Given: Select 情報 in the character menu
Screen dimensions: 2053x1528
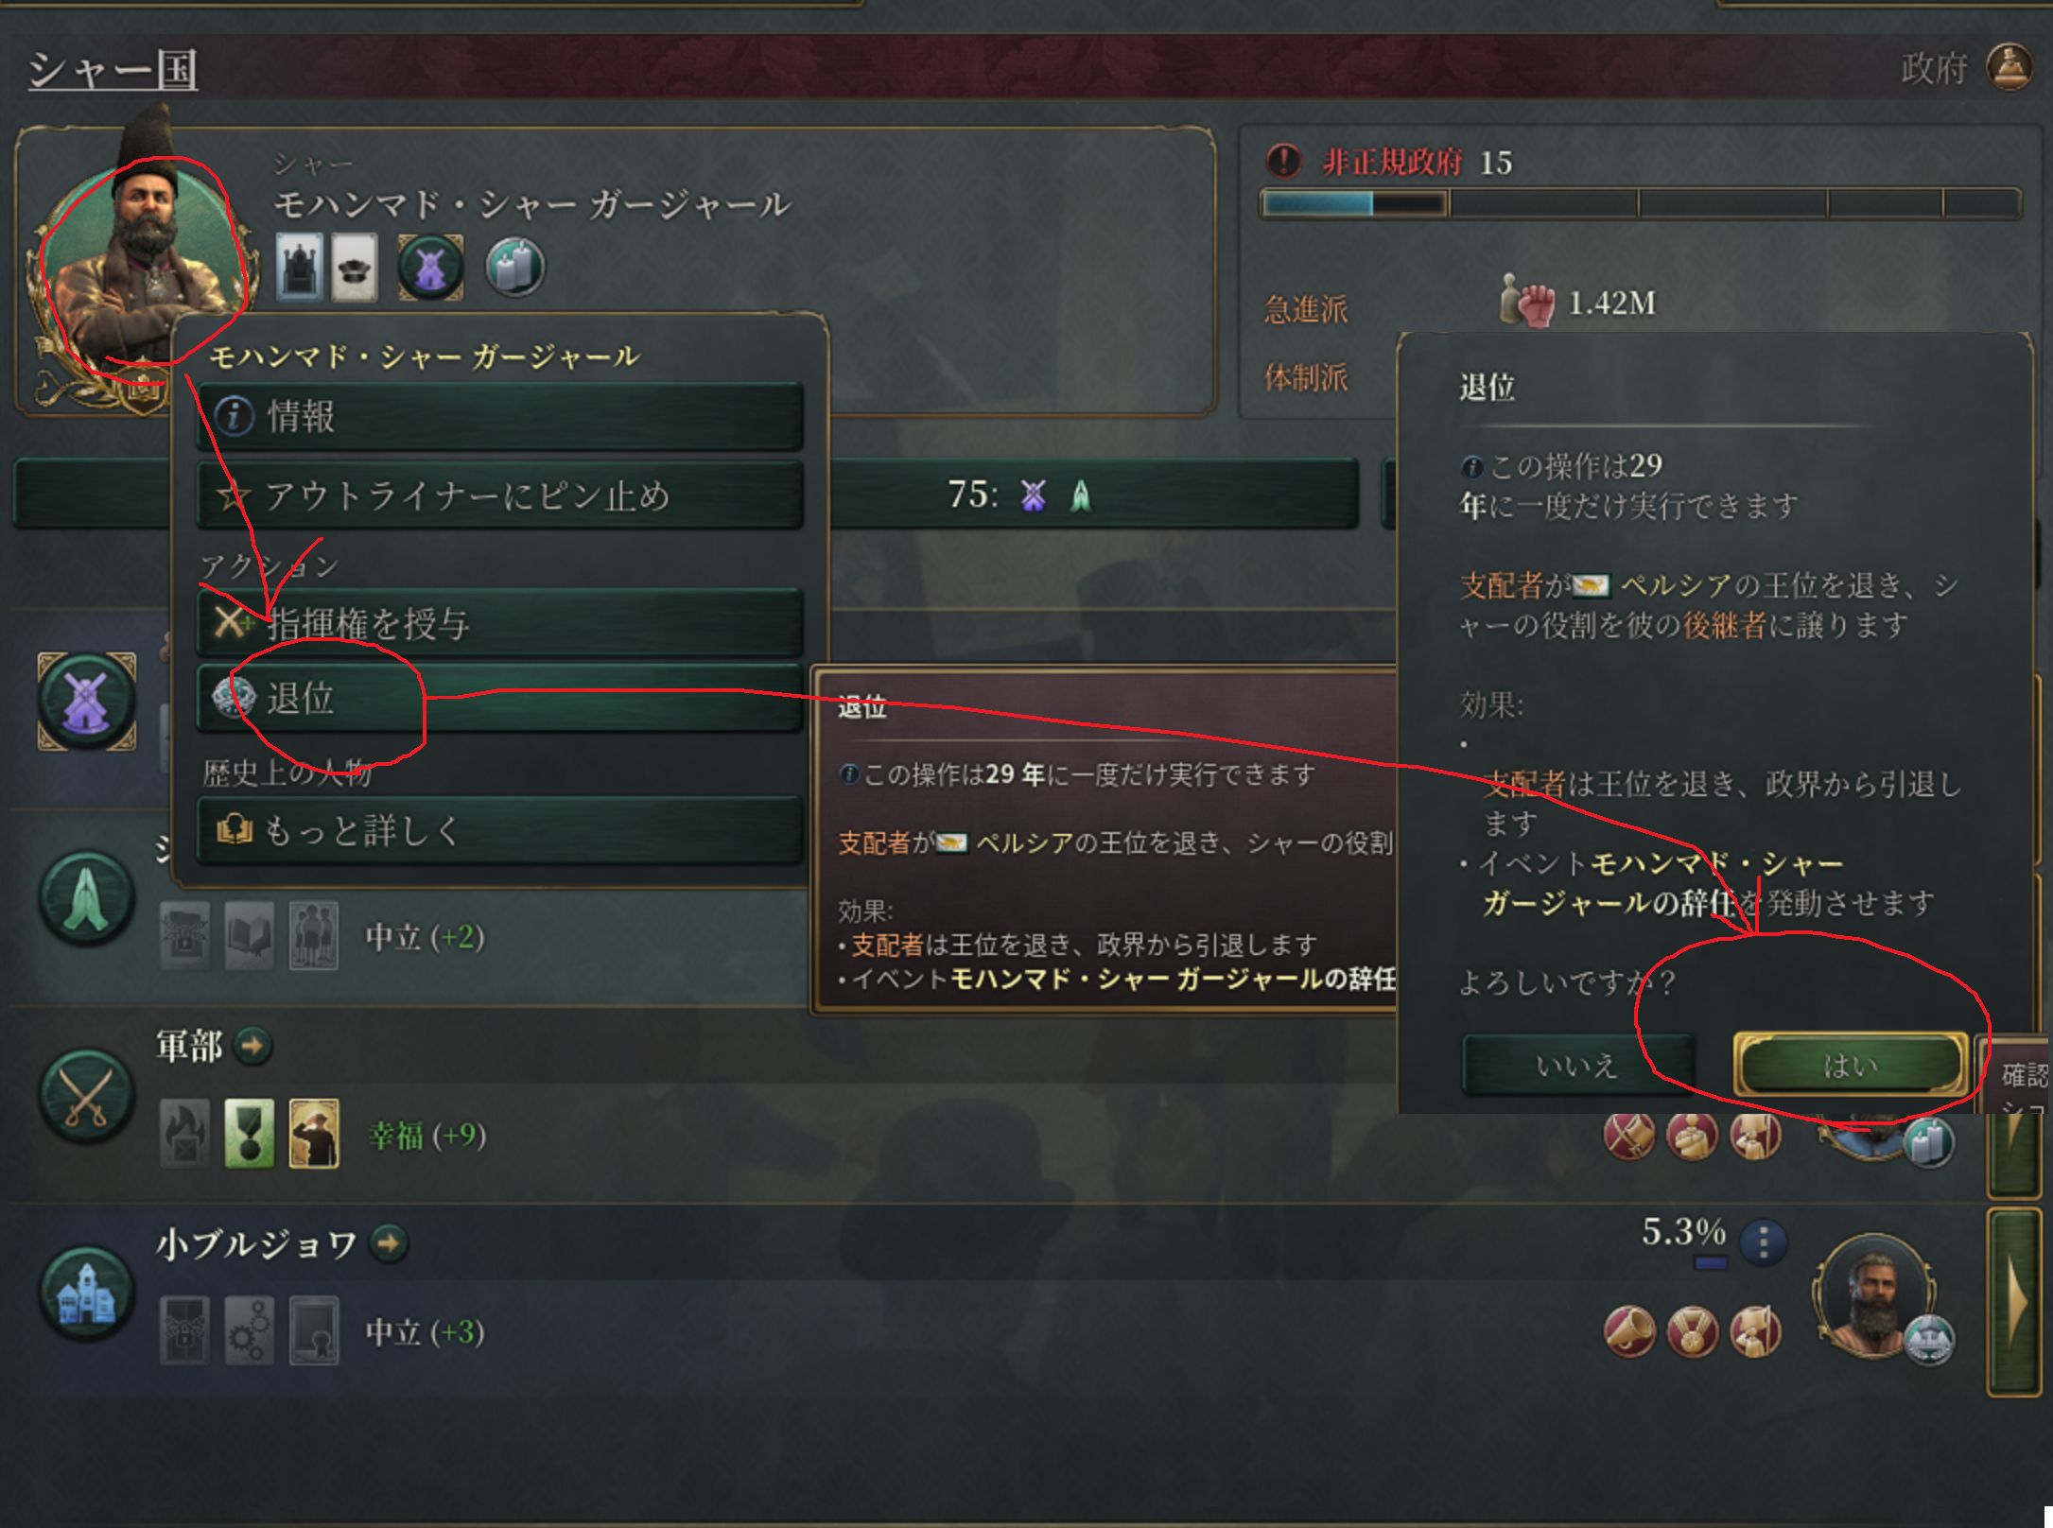Looking at the screenshot, I should click(500, 416).
